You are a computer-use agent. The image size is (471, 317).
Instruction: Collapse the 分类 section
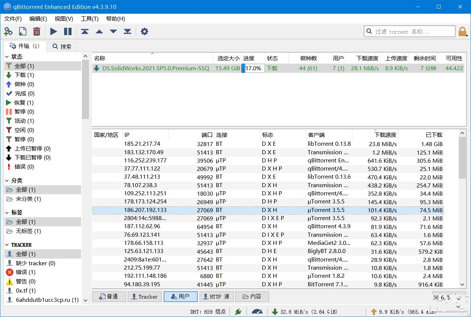point(7,181)
